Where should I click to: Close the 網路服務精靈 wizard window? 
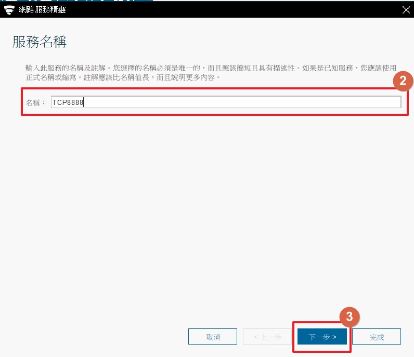tap(406, 10)
